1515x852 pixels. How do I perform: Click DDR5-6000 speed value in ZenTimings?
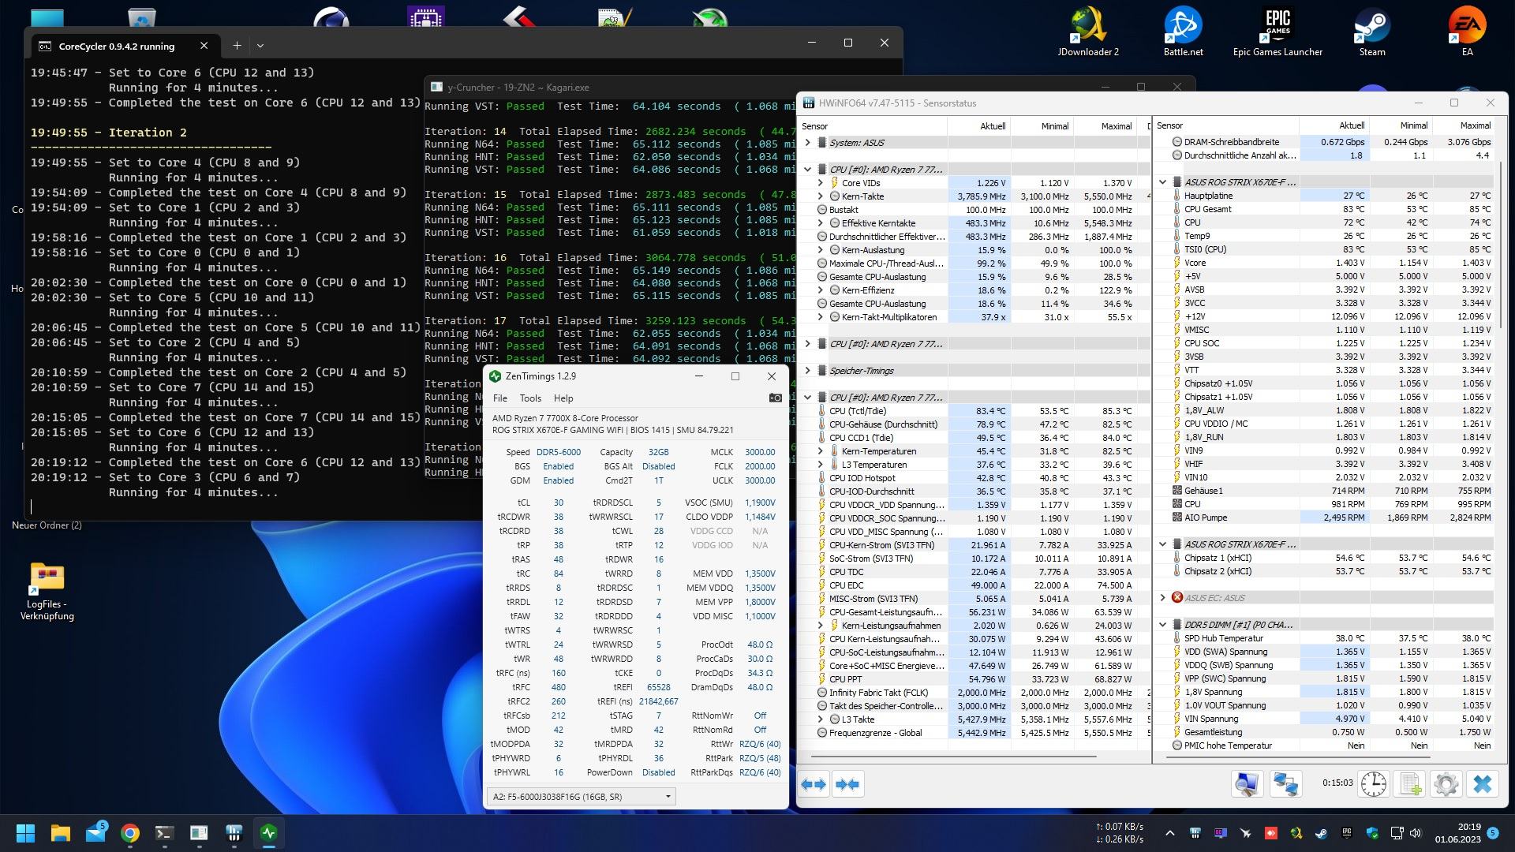coord(559,452)
